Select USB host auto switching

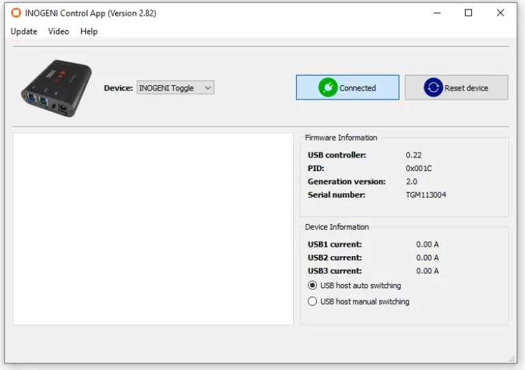click(x=355, y=286)
